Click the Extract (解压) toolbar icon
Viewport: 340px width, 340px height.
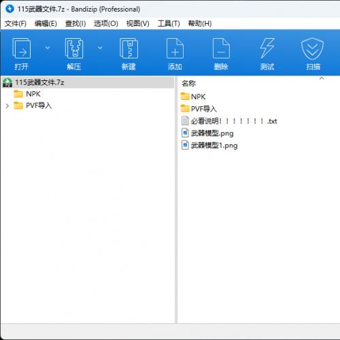[74, 48]
